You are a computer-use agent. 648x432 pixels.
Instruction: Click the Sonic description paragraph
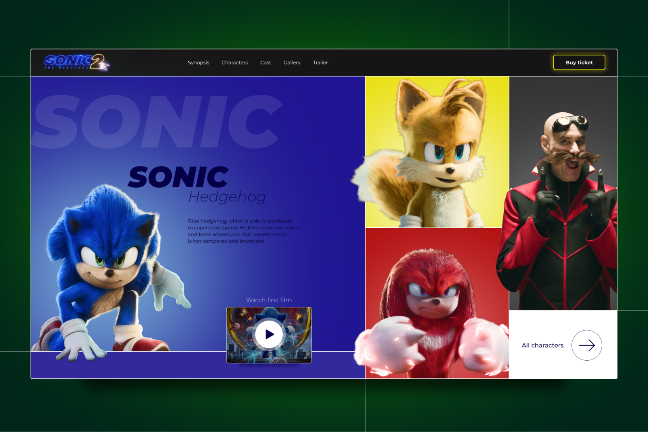pyautogui.click(x=243, y=231)
